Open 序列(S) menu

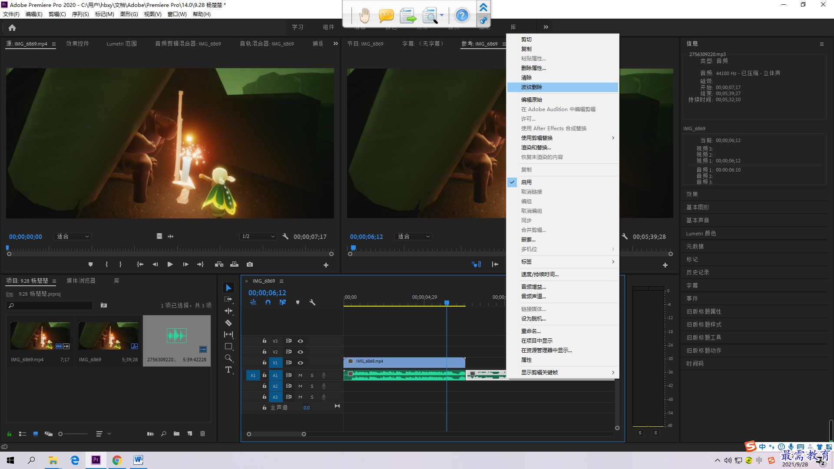pyautogui.click(x=80, y=14)
